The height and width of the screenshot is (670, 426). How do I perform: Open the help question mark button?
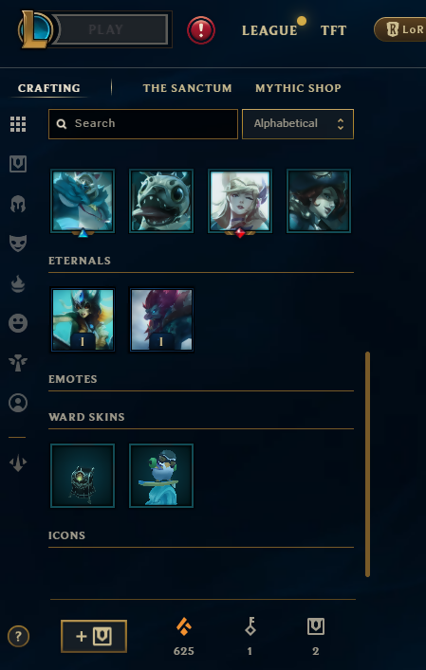tap(18, 637)
